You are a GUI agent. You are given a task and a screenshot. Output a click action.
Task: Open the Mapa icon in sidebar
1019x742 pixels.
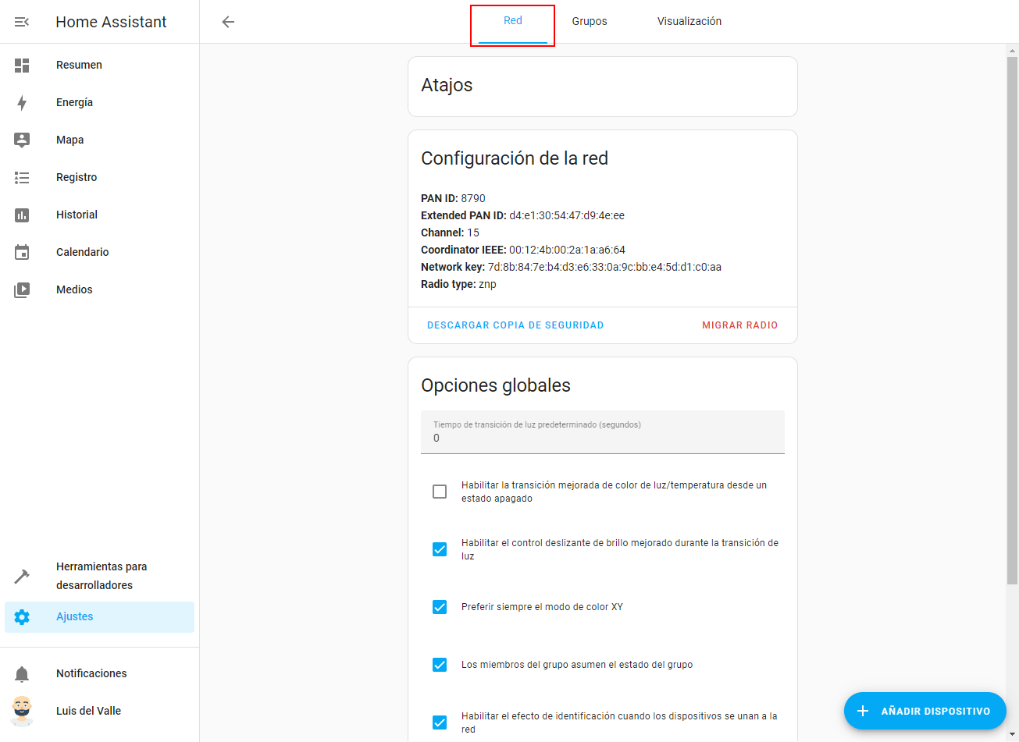(x=22, y=140)
